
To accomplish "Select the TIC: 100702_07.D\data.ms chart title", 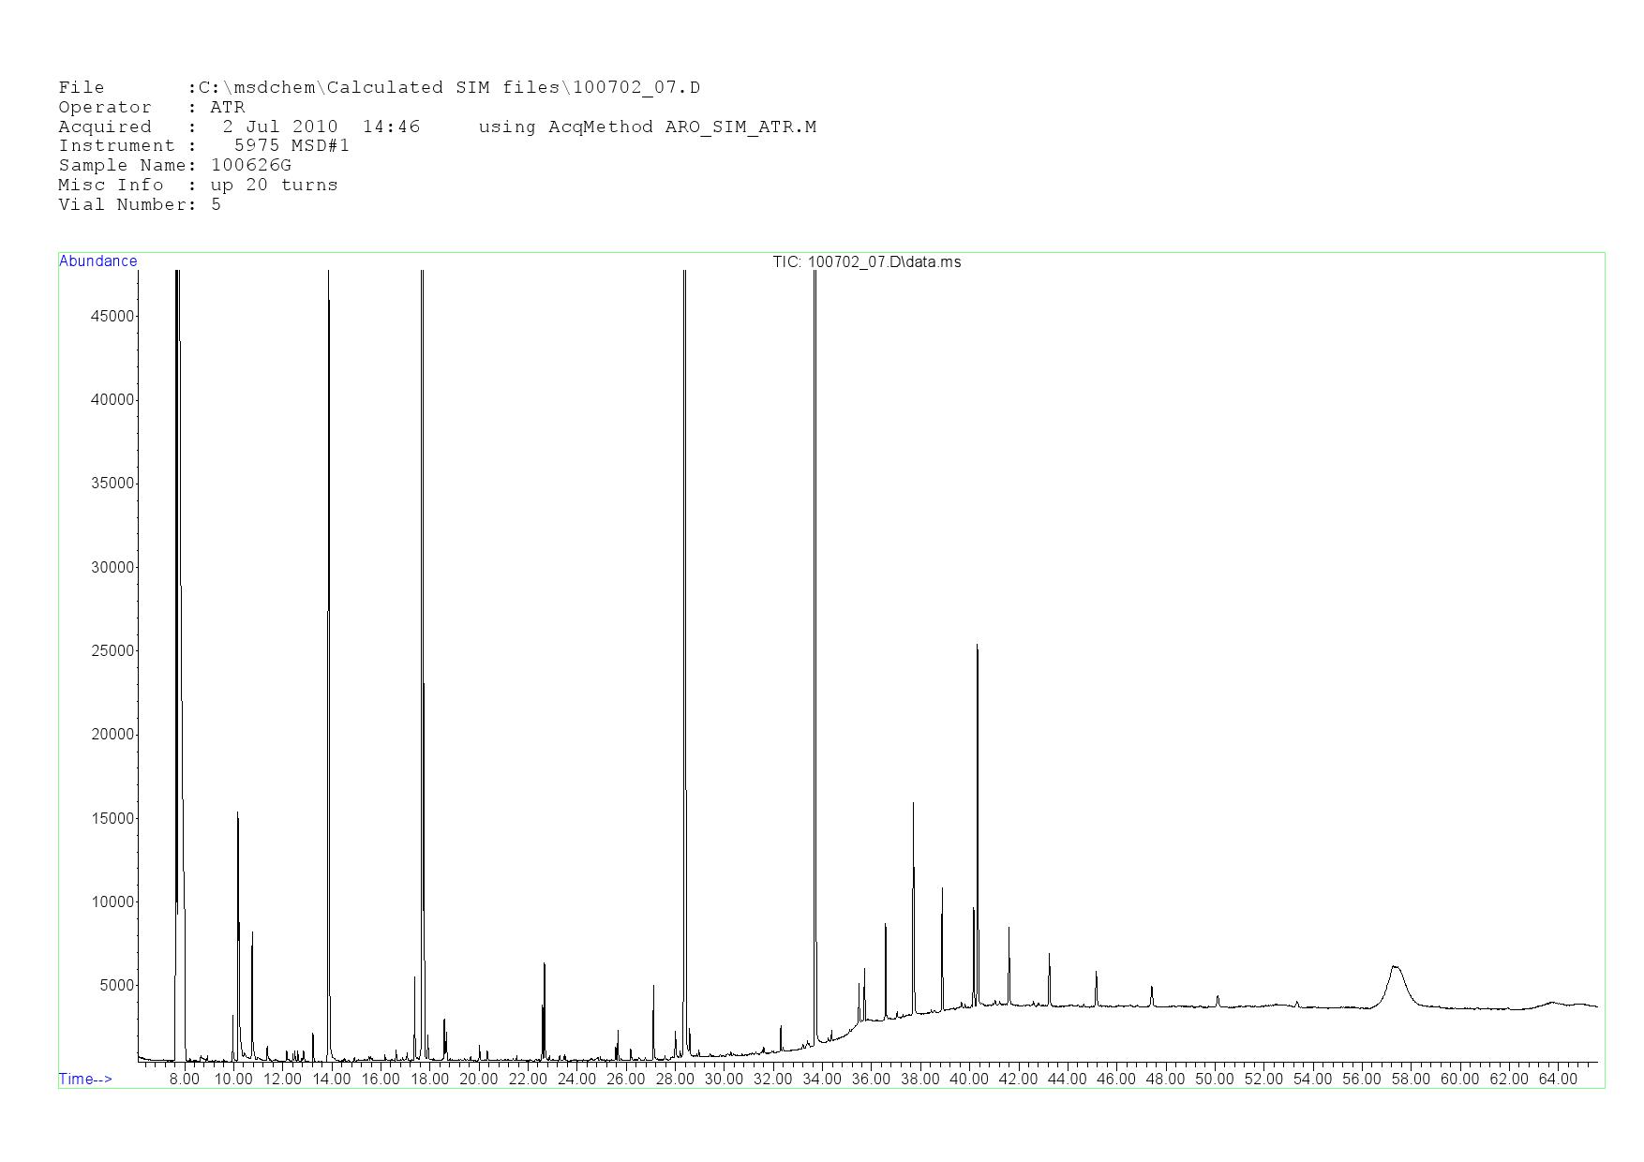I will click(x=866, y=262).
